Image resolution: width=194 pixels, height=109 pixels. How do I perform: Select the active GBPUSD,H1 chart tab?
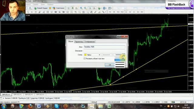(x=6, y=94)
